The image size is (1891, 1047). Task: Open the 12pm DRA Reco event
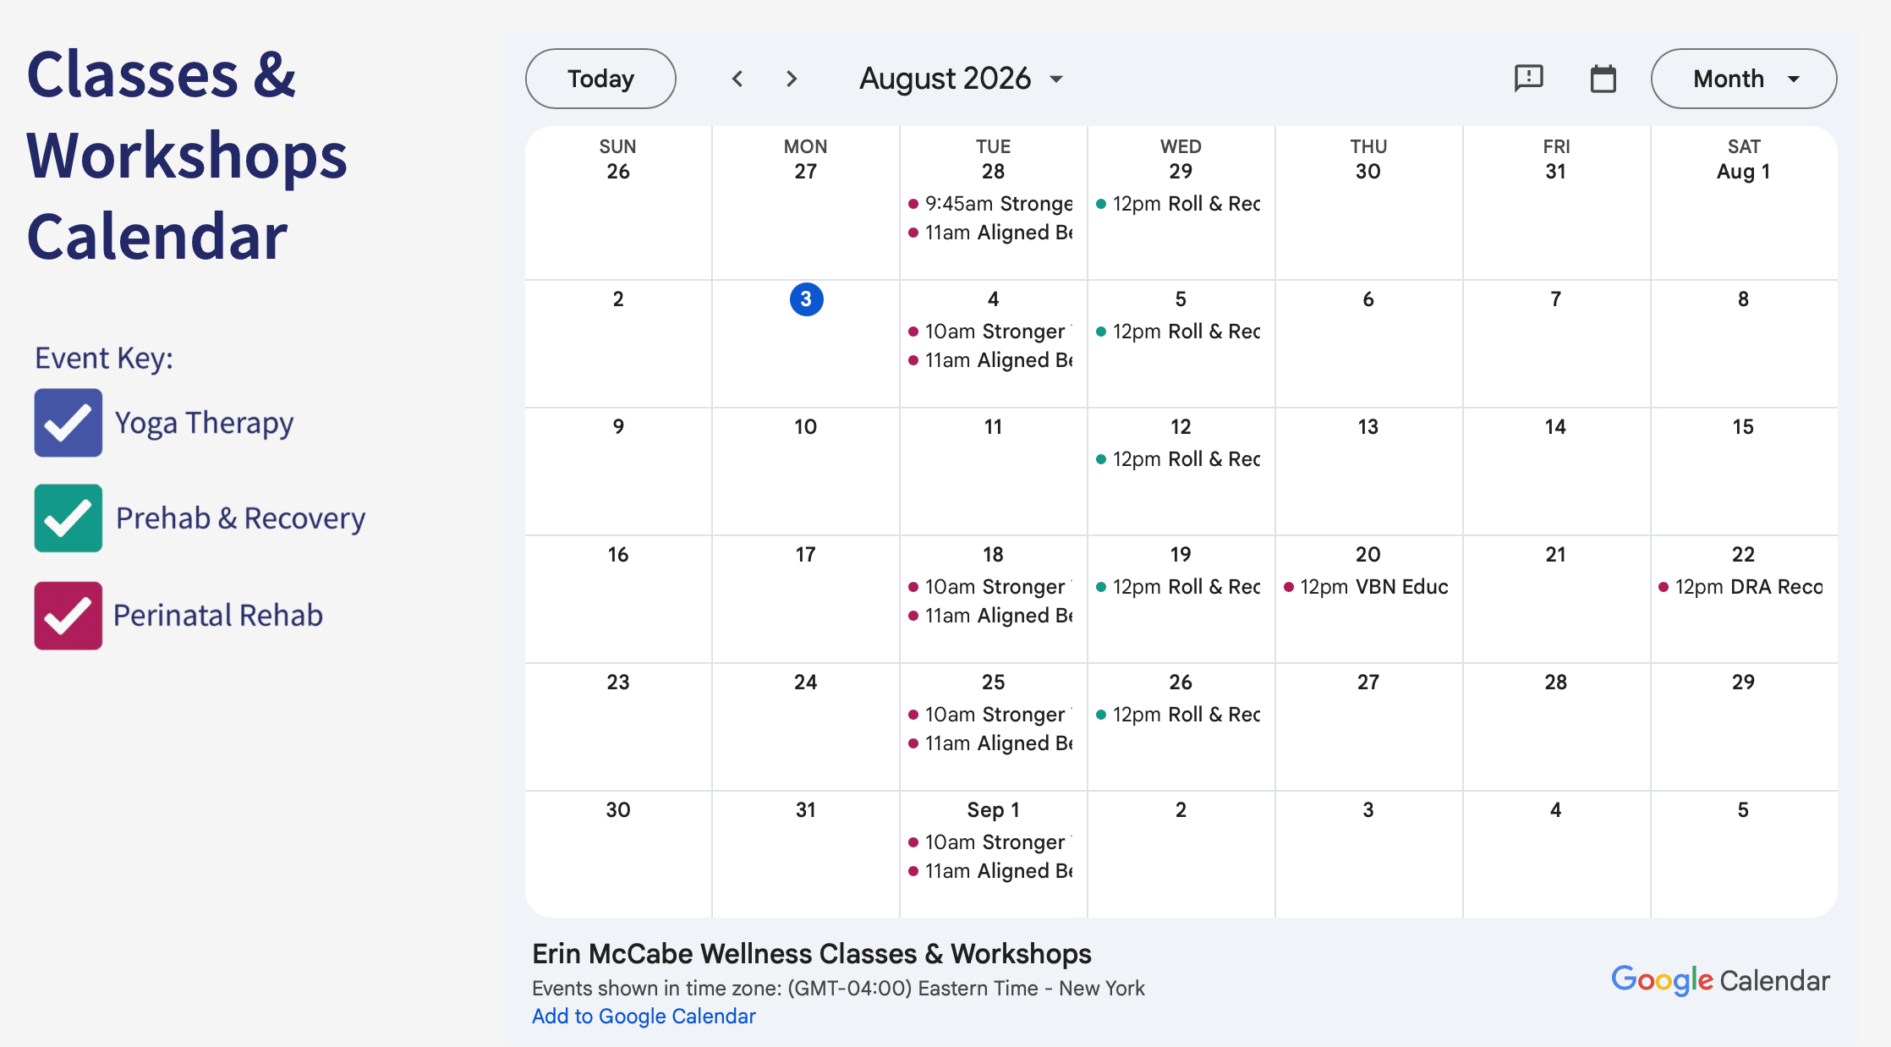1742,587
